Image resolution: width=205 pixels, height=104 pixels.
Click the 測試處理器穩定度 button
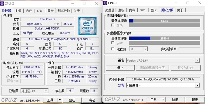pyautogui.click(x=152, y=68)
